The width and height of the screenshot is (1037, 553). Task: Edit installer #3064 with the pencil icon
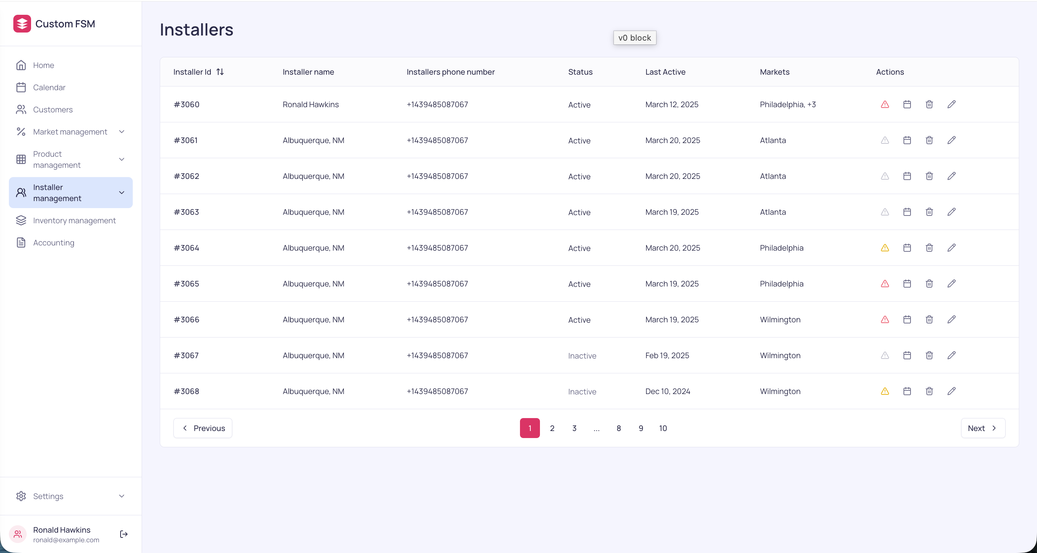(x=952, y=248)
